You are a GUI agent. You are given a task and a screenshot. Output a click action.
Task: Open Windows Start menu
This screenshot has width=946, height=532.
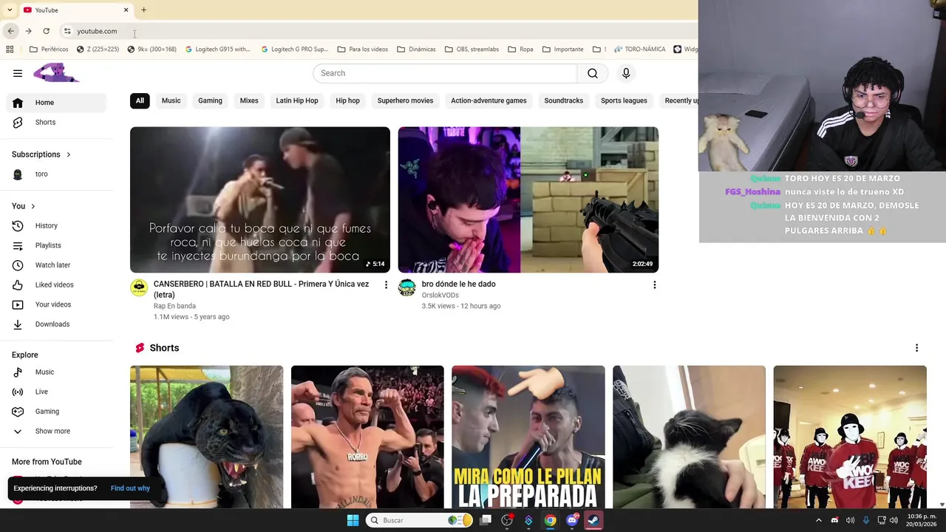(353, 520)
